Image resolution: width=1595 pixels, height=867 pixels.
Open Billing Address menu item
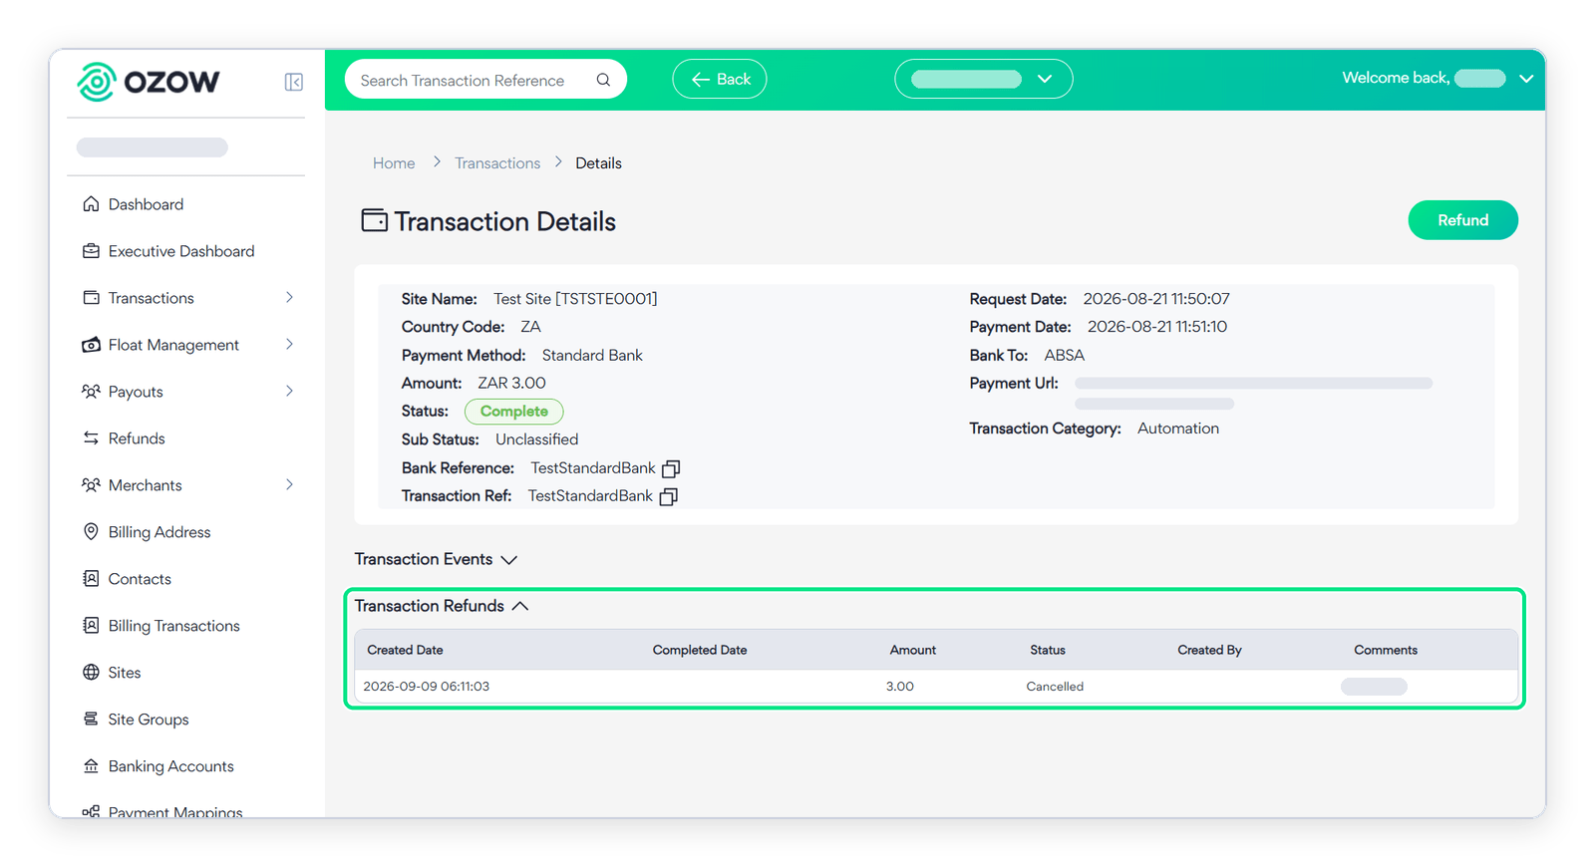pyautogui.click(x=159, y=532)
